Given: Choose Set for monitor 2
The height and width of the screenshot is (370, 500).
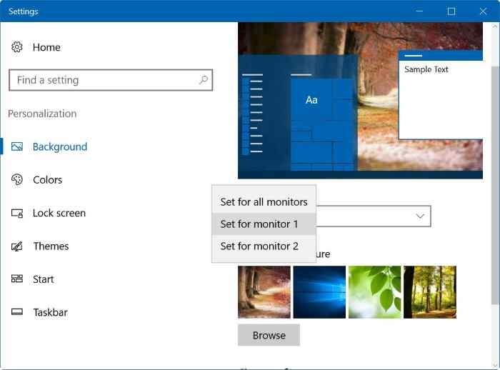Looking at the screenshot, I should click(x=264, y=246).
